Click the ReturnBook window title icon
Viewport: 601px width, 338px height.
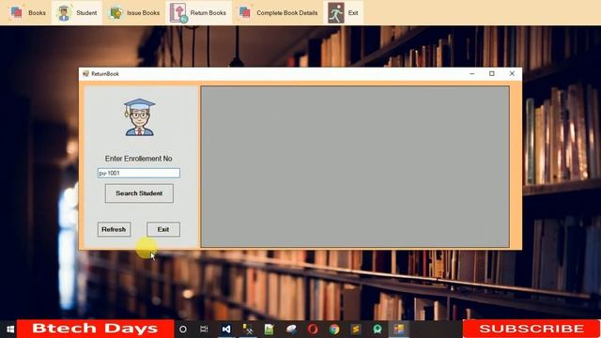click(85, 73)
